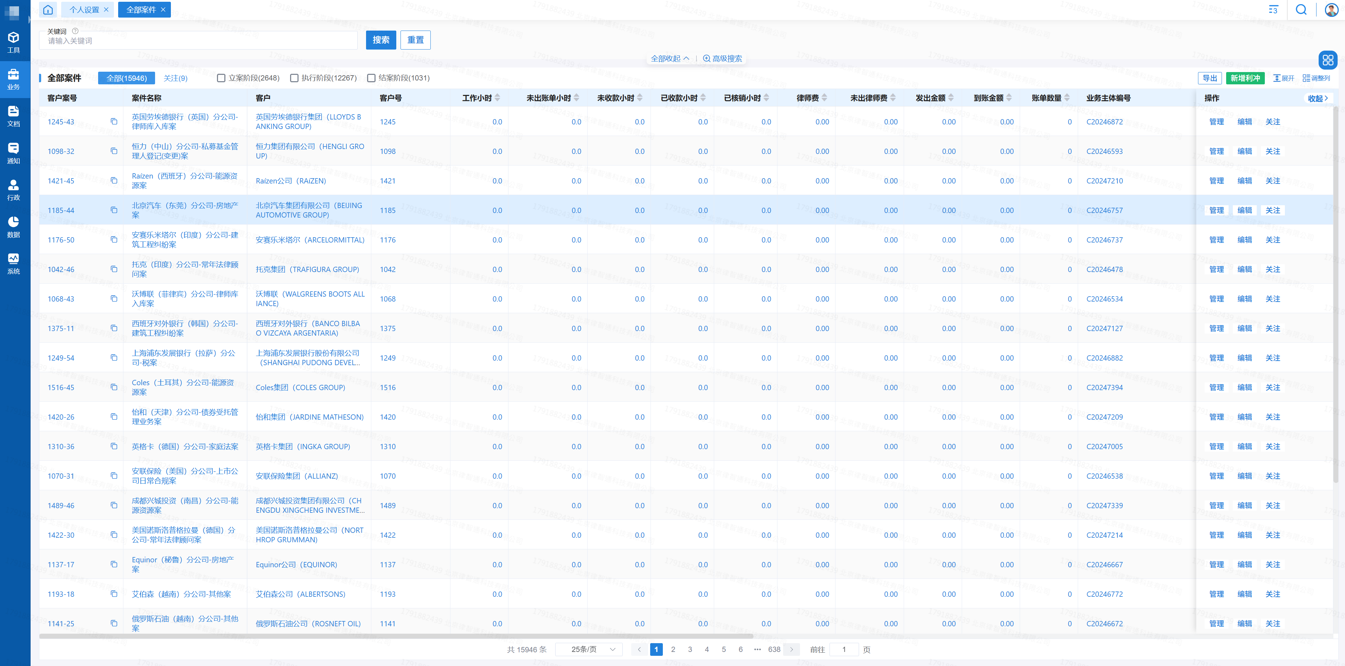
Task: Open the 通知 sidebar section
Action: click(14, 154)
